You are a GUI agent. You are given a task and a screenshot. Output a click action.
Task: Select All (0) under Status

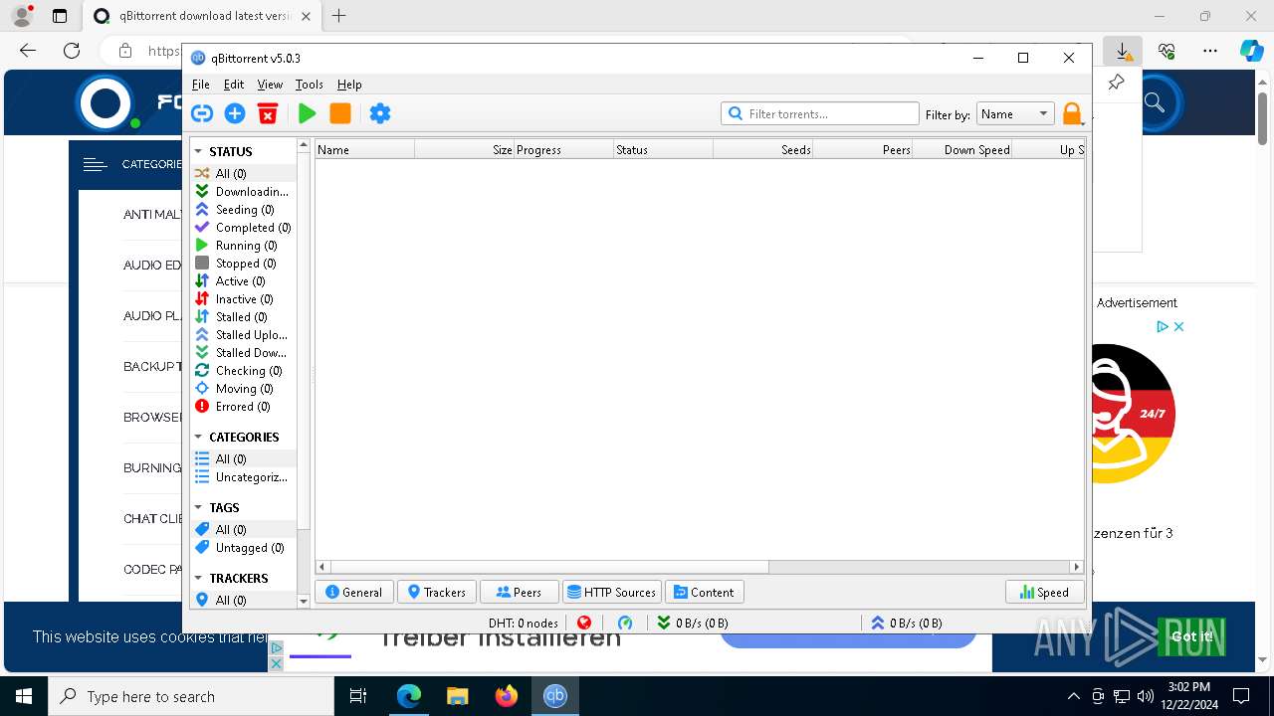244,173
